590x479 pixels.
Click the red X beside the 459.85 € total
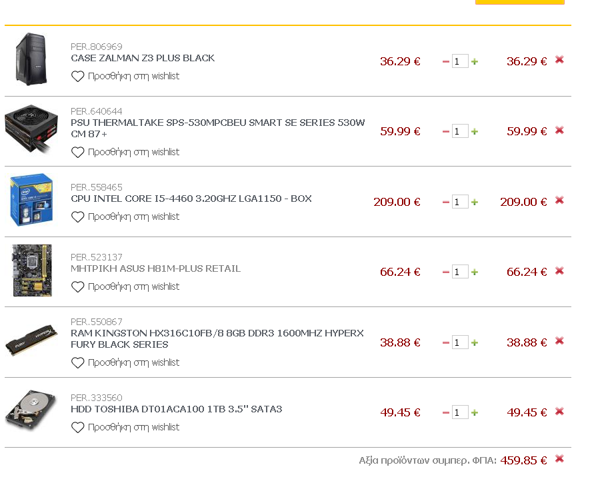[559, 458]
